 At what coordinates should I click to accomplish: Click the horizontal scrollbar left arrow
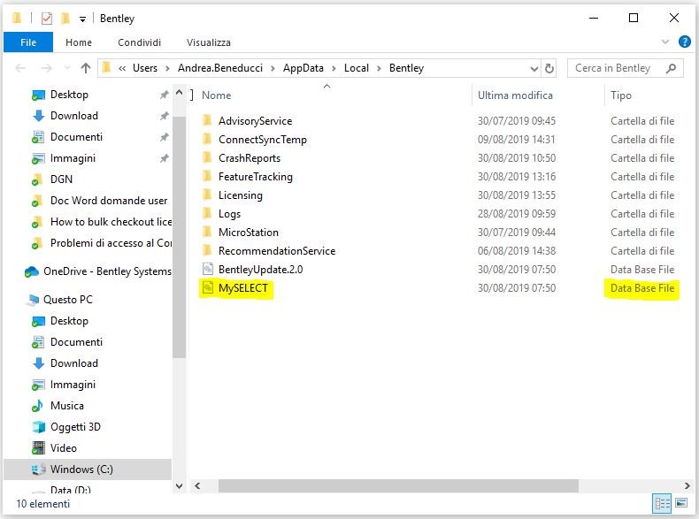coord(197,486)
